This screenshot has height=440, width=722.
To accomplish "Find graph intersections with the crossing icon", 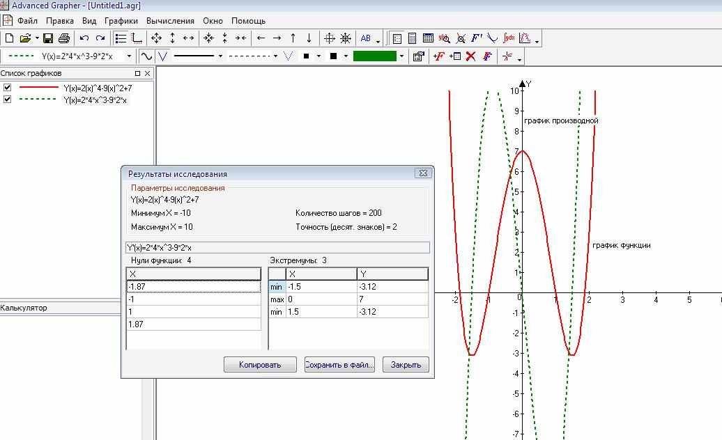I will click(x=461, y=38).
